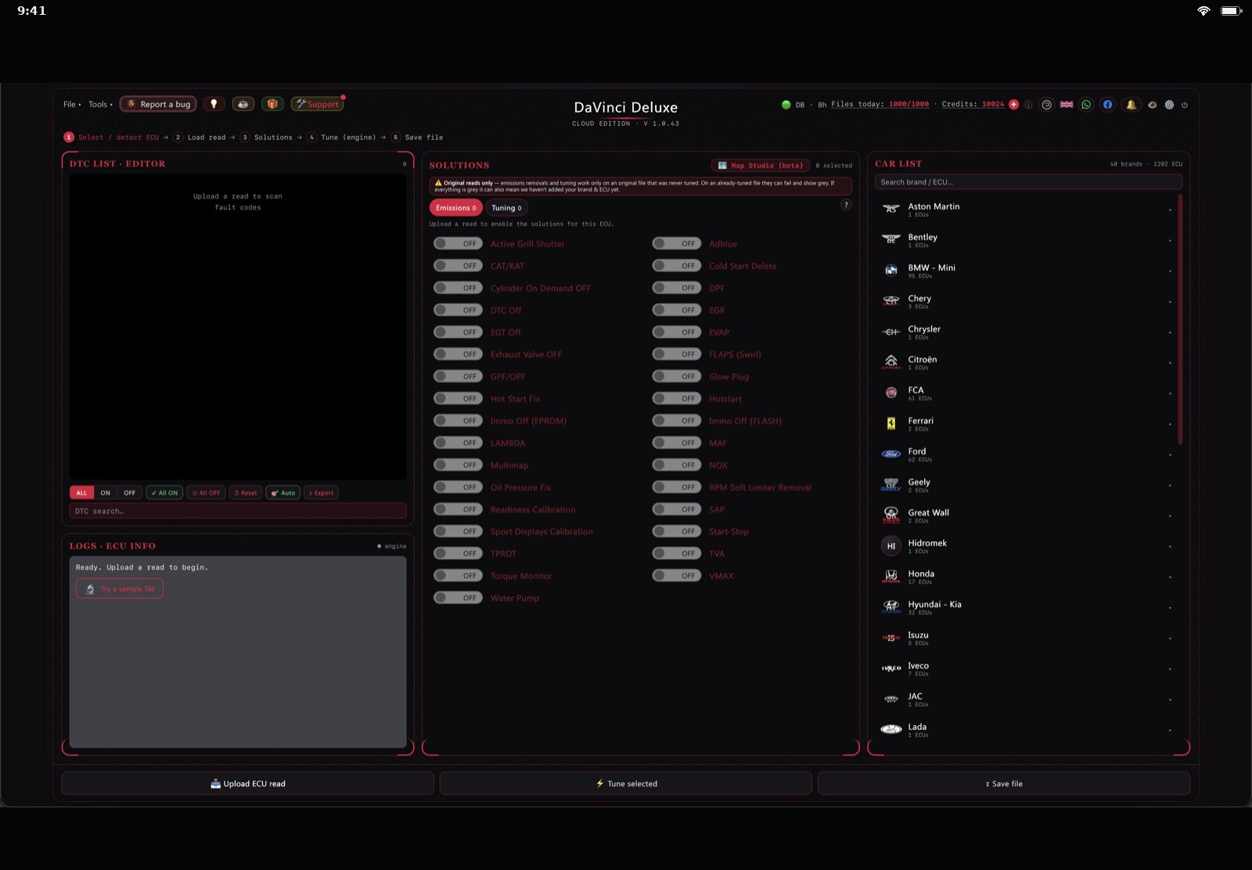The height and width of the screenshot is (870, 1252).
Task: Click the Upload ECU read button
Action: (x=248, y=783)
